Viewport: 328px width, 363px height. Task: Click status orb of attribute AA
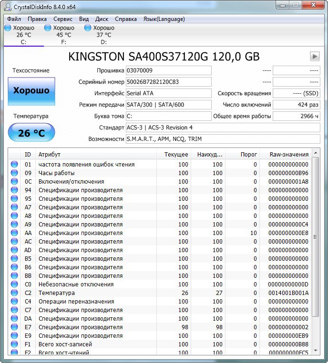[14, 233]
